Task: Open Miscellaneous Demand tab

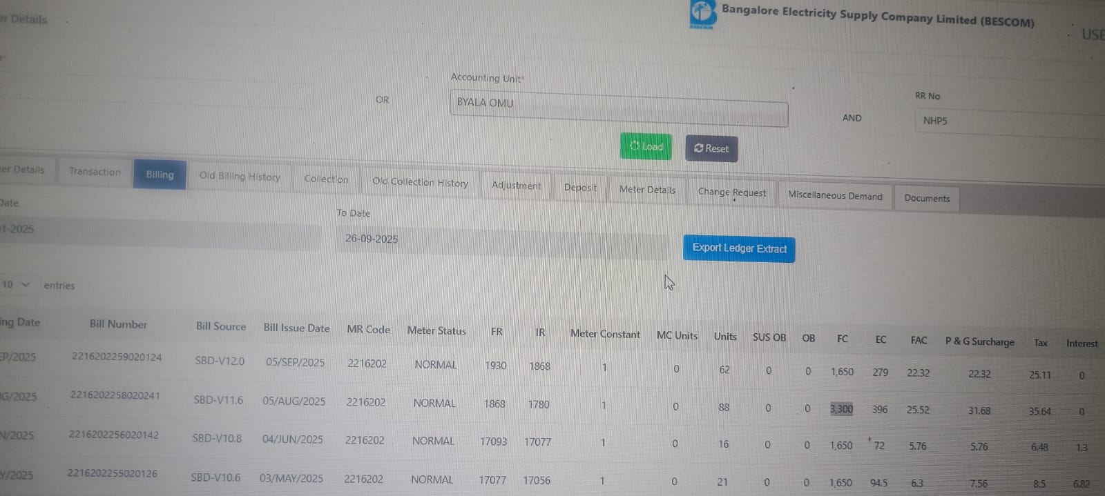Action: tap(835, 196)
